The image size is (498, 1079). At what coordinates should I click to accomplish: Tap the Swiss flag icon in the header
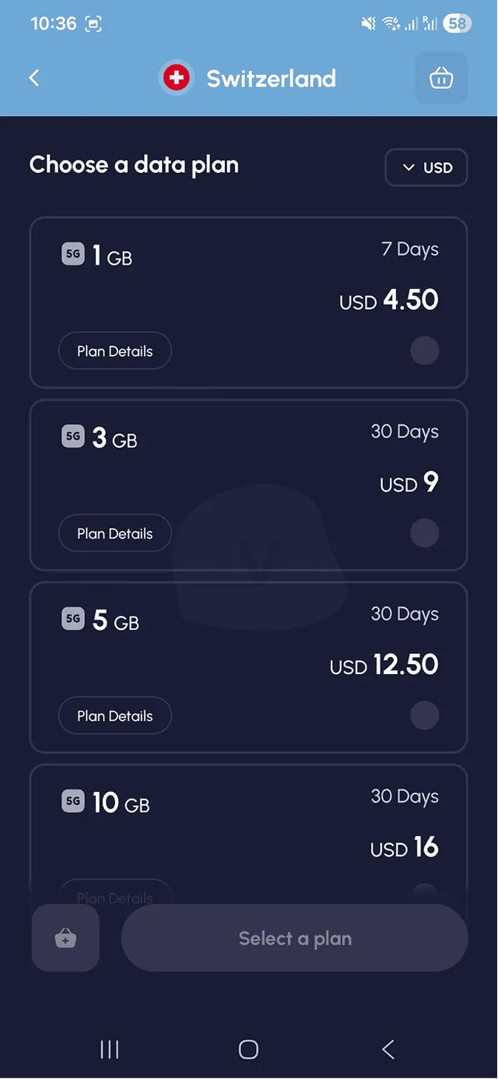pyautogui.click(x=176, y=78)
